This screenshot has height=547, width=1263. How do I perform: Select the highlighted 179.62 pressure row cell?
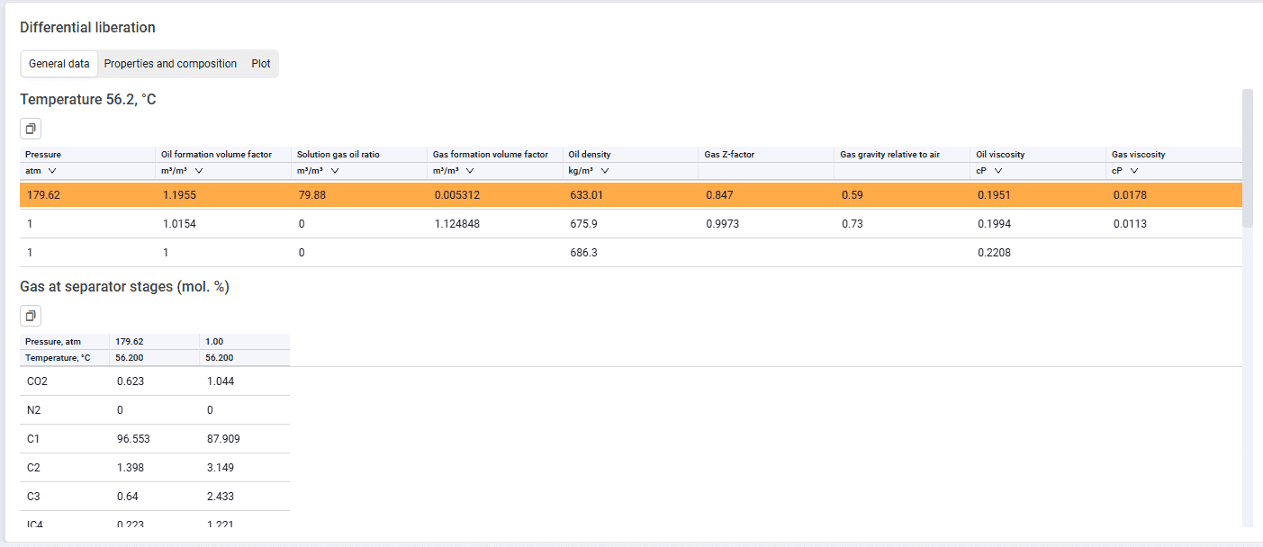click(x=44, y=194)
